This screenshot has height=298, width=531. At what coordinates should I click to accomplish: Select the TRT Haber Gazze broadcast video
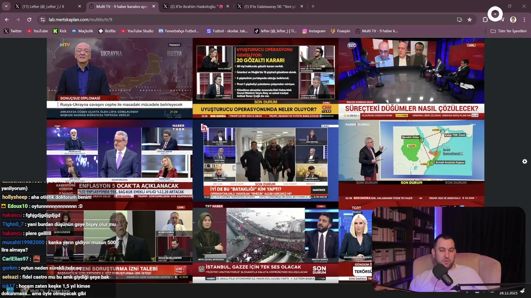click(265, 243)
